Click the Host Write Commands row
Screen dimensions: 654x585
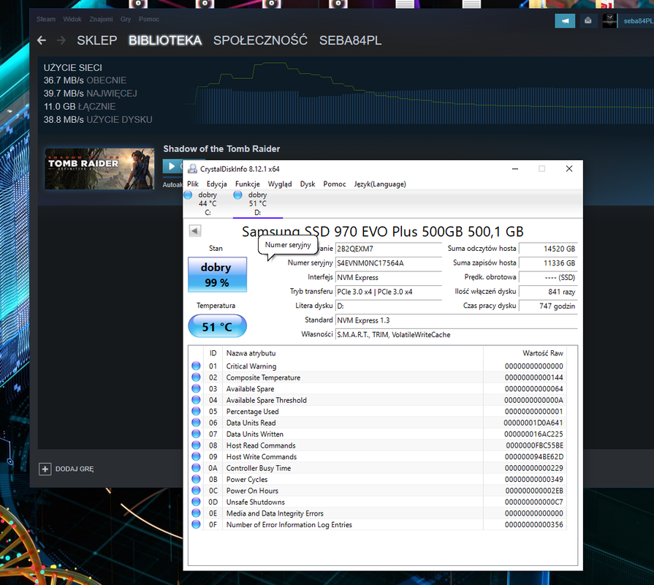(x=378, y=457)
